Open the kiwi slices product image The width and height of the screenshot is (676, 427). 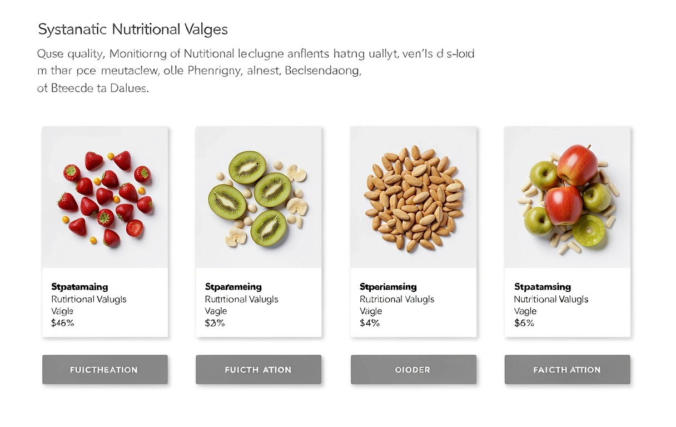click(259, 197)
